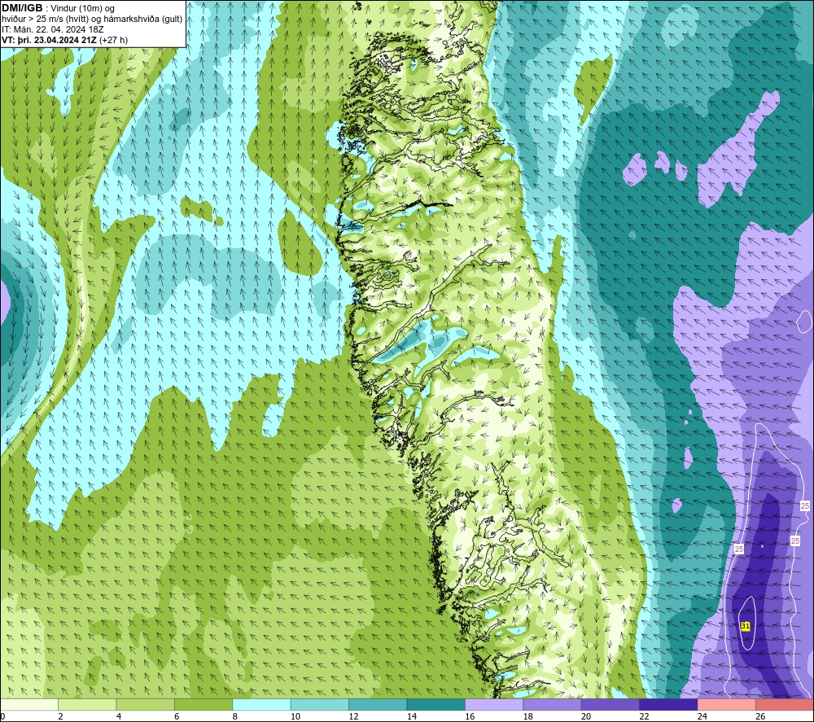The image size is (814, 722).
Task: Click the "Vindur (10m) og" heading text
Action: coord(82,9)
